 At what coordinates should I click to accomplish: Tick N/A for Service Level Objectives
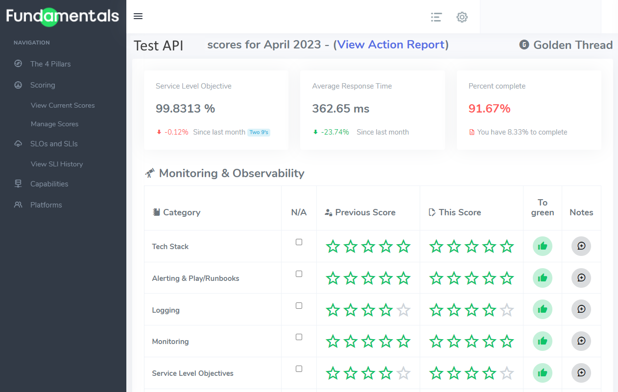299,369
